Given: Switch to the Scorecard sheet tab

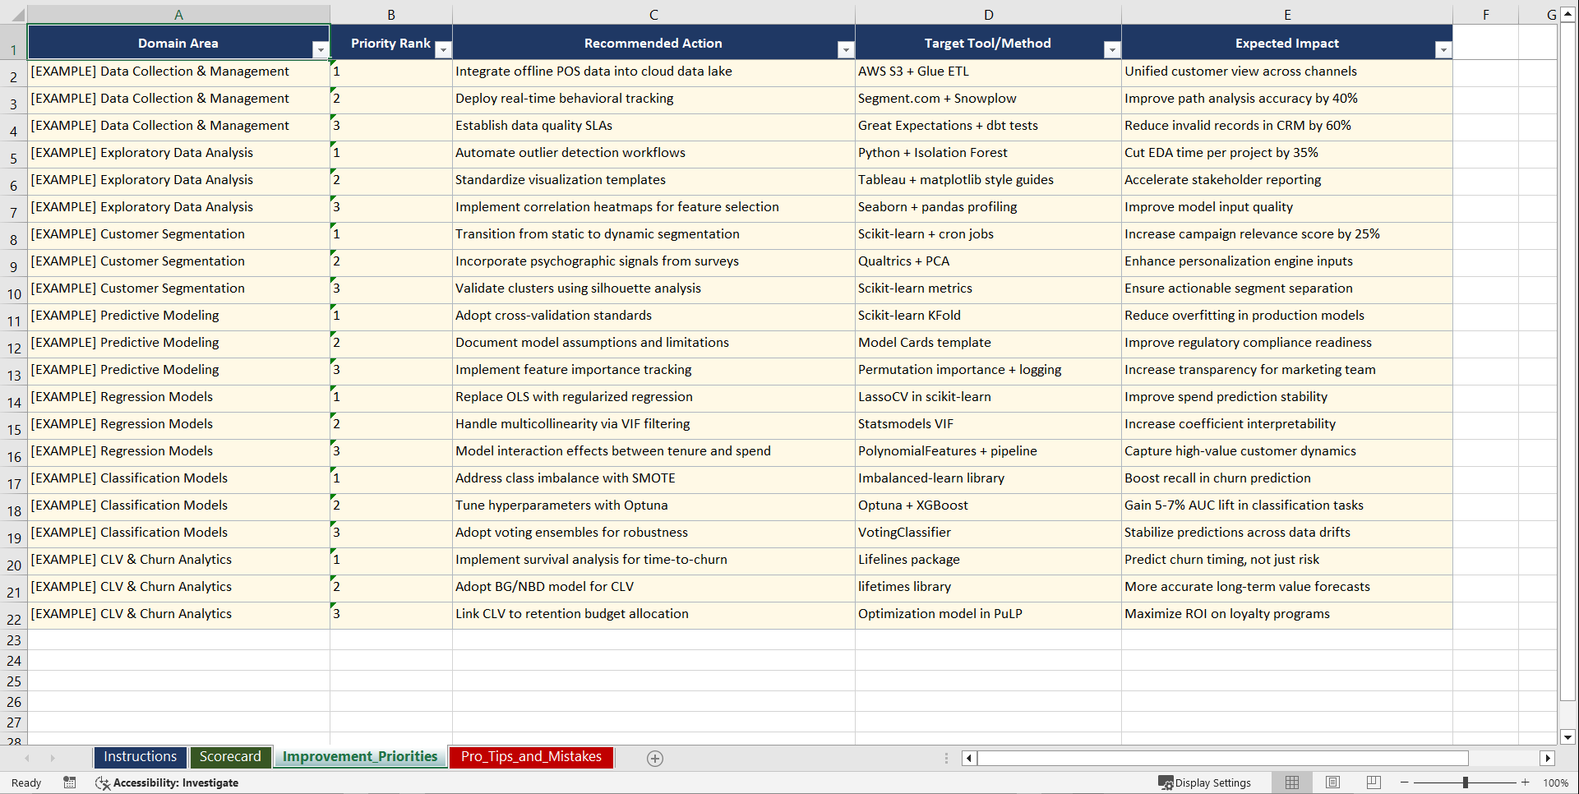Looking at the screenshot, I should [230, 757].
